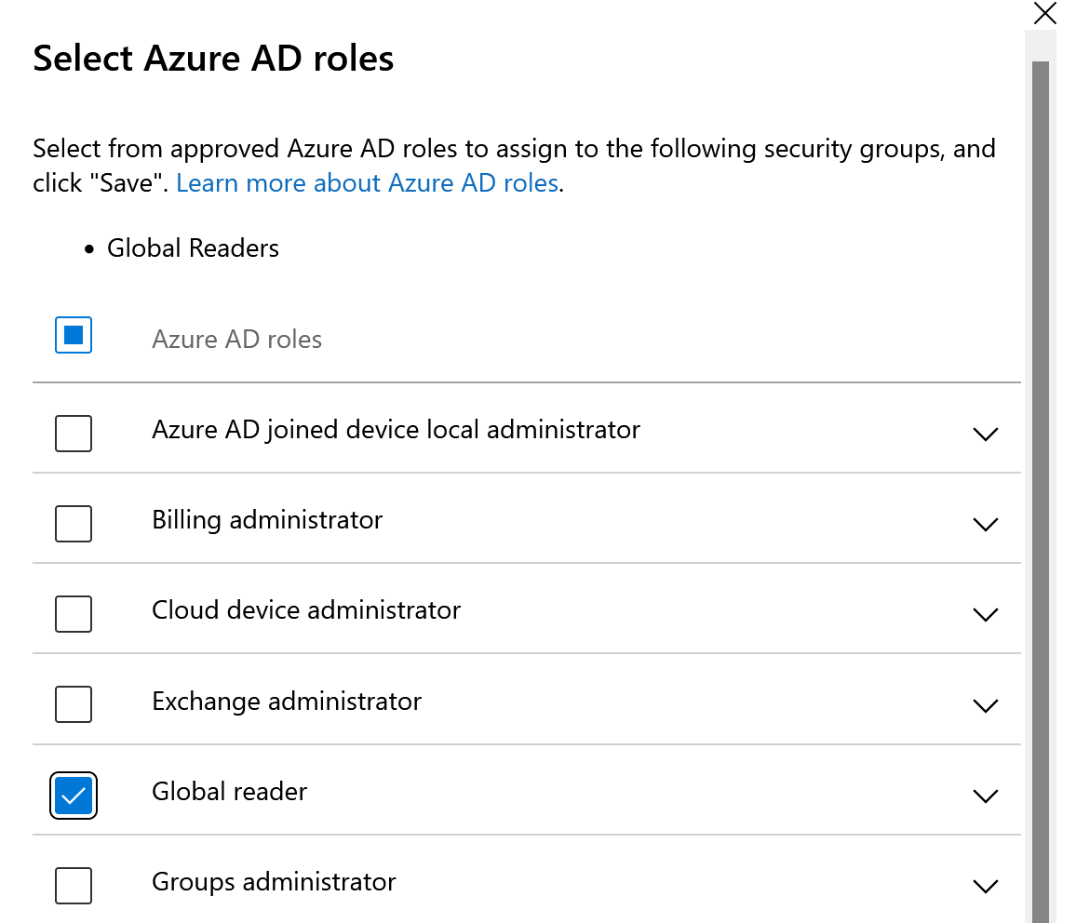
Task: Click the vertical scrollbar thumb
Action: pyautogui.click(x=1040, y=465)
